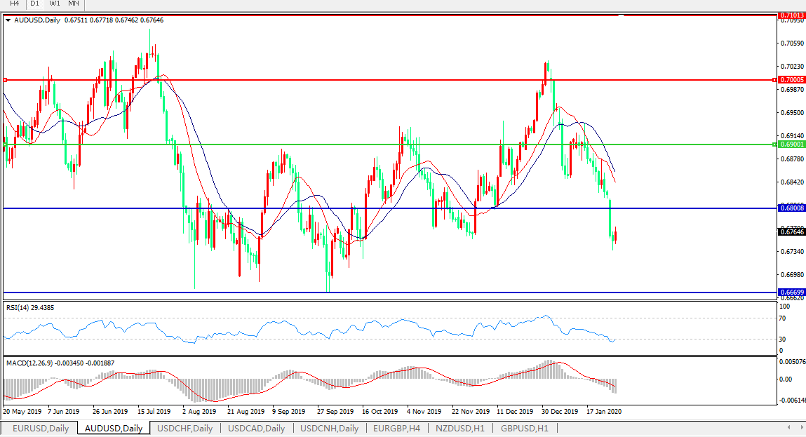Switch to GBPUSD,H1 chart tab
This screenshot has height=437, width=806.
[x=523, y=428]
